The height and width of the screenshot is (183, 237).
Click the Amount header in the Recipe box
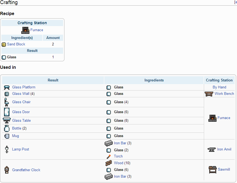pos(53,38)
